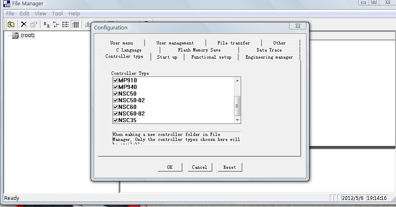This screenshot has height=207, width=396.
Task: Click the up-one-level folder toolbar icon
Action: (x=11, y=25)
